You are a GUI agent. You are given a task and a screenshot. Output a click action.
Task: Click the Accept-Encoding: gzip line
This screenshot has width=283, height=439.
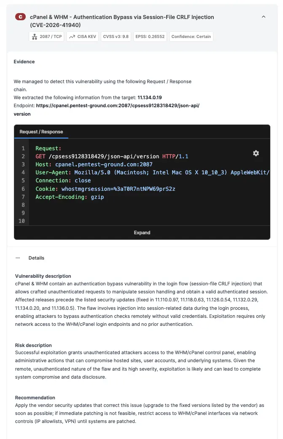(70, 197)
